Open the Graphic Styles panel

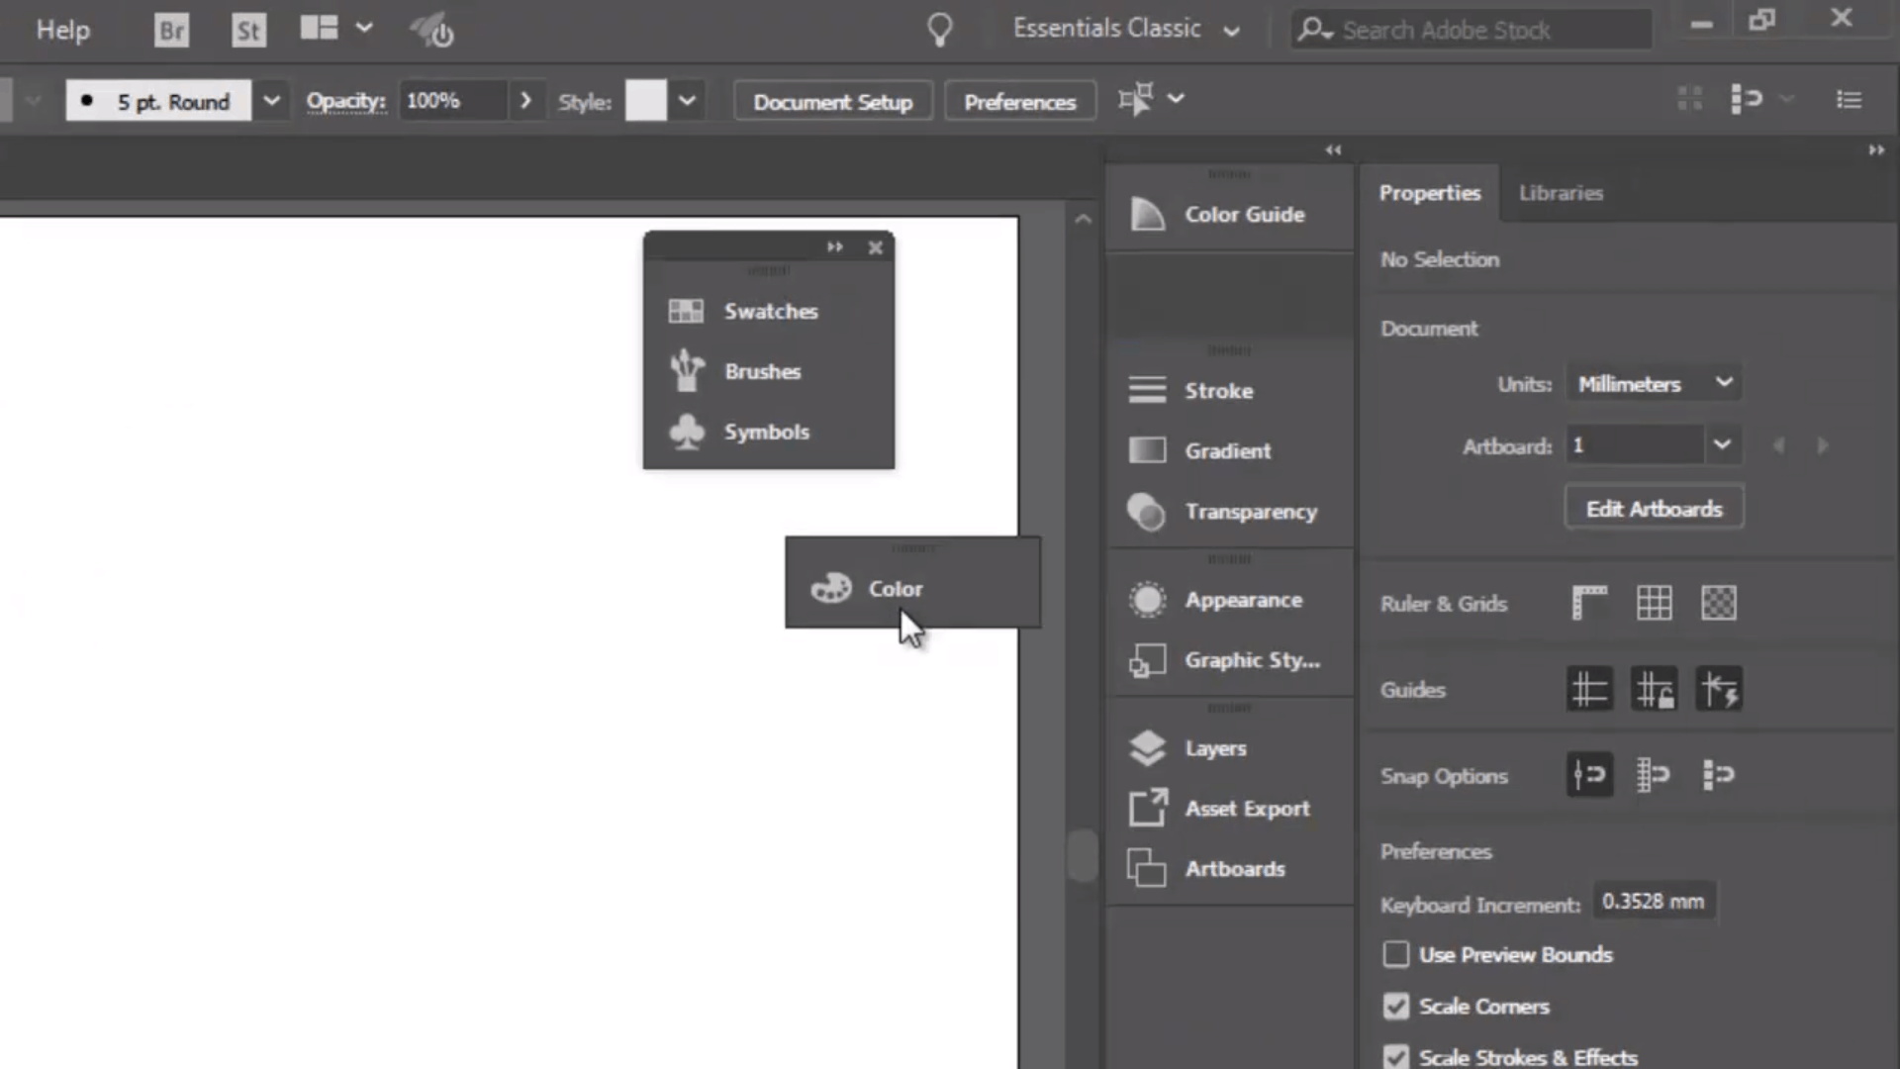[x=1229, y=659]
